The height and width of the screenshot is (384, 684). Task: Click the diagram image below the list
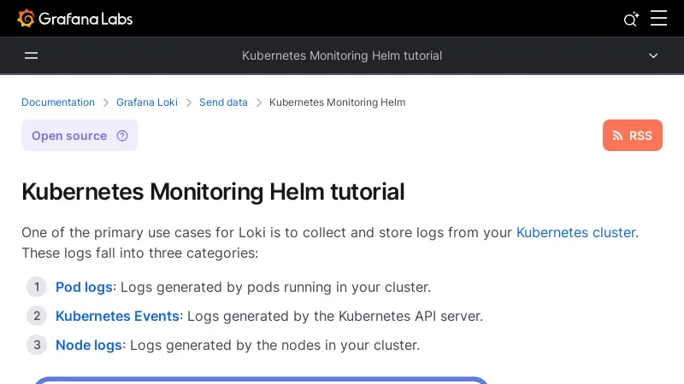[x=261, y=380]
